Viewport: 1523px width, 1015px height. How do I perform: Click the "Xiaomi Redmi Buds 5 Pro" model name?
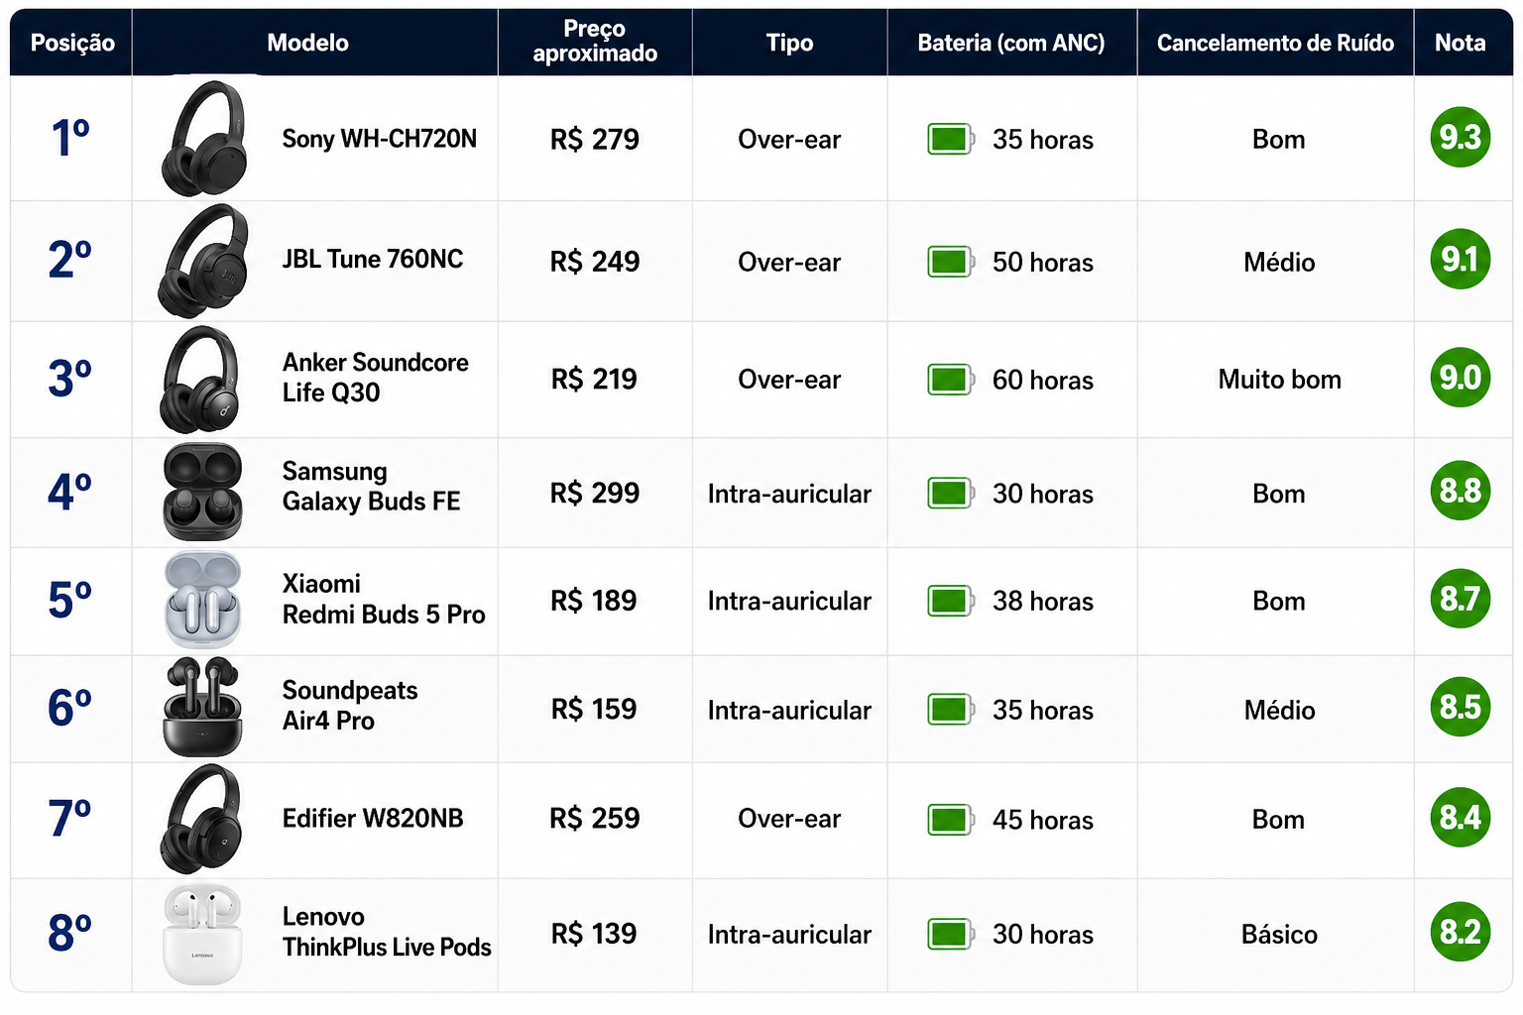pos(384,599)
